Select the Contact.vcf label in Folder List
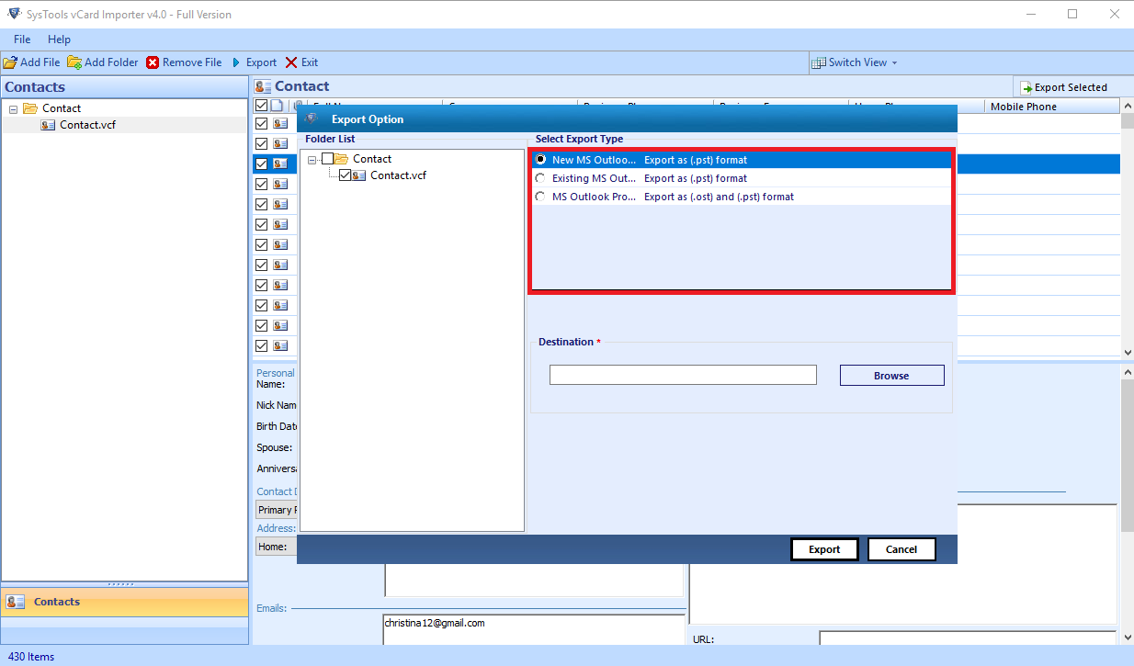1134x666 pixels. point(398,175)
